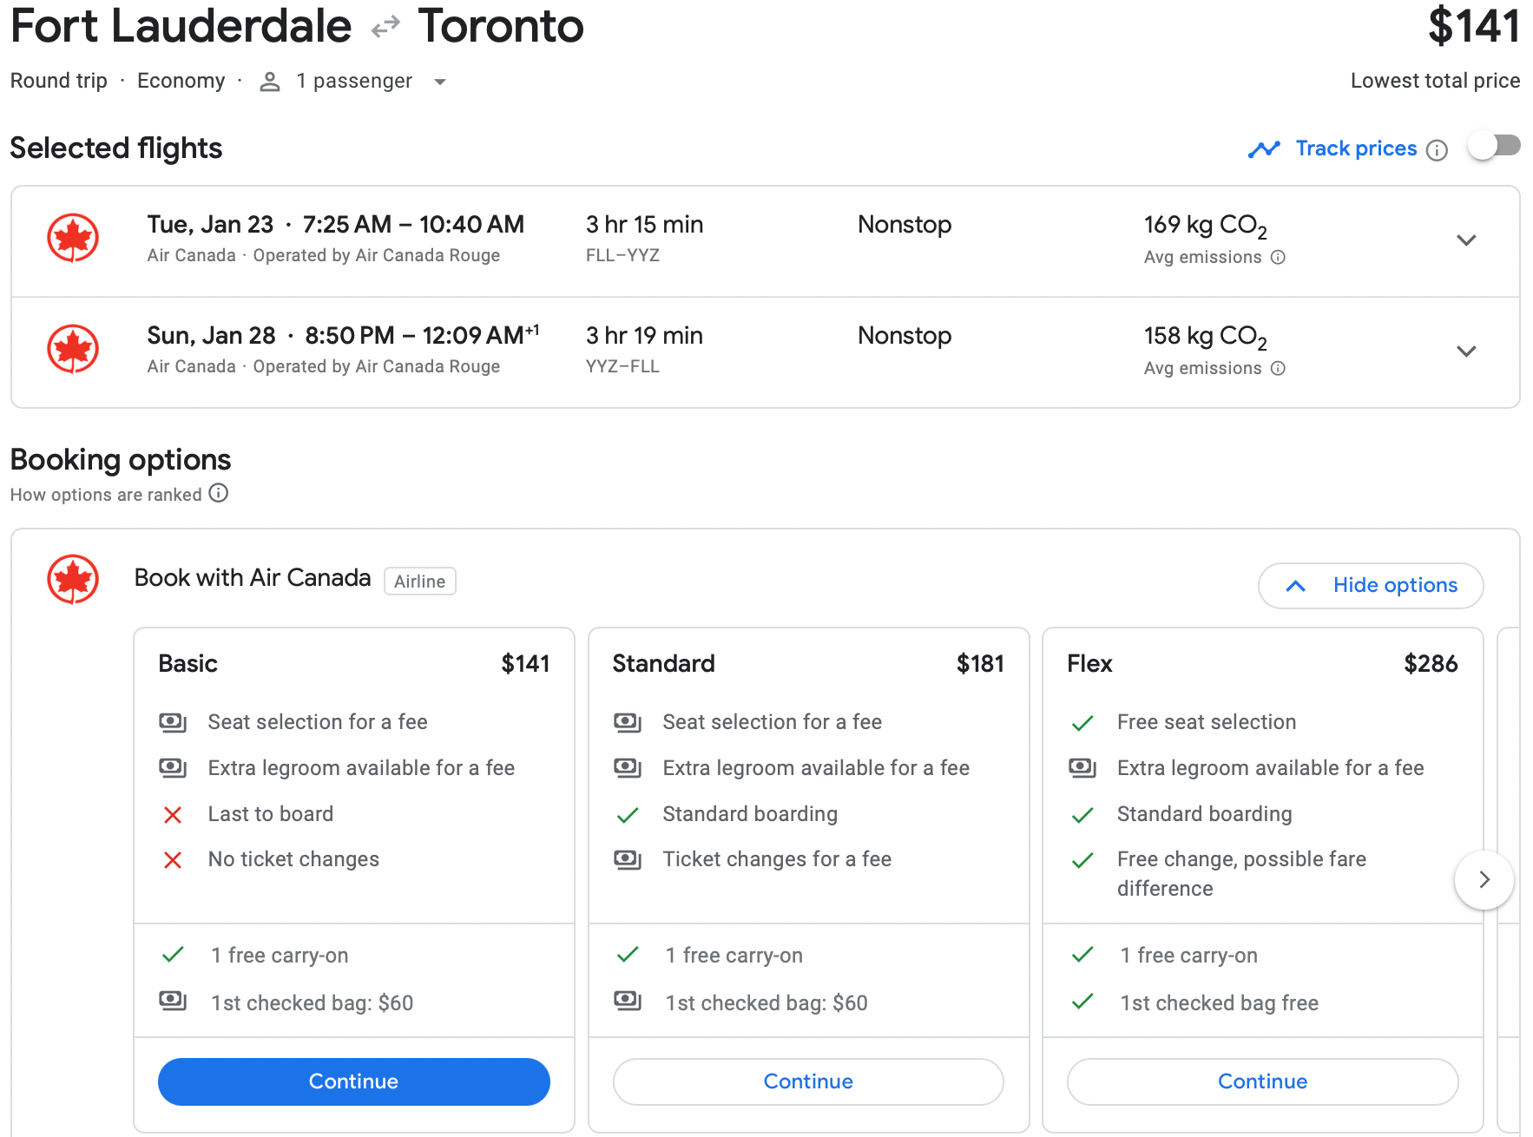Click the round-trip arrows icon in the title
Screen dimensions: 1533x1137
385,28
